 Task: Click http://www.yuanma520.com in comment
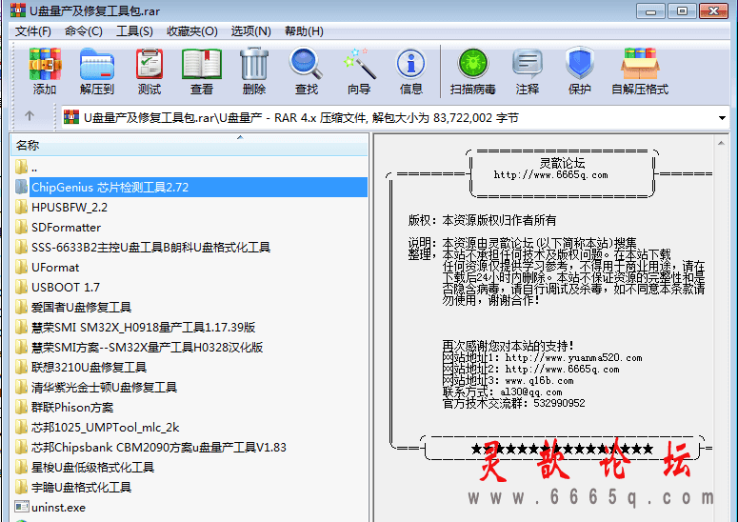[573, 358]
